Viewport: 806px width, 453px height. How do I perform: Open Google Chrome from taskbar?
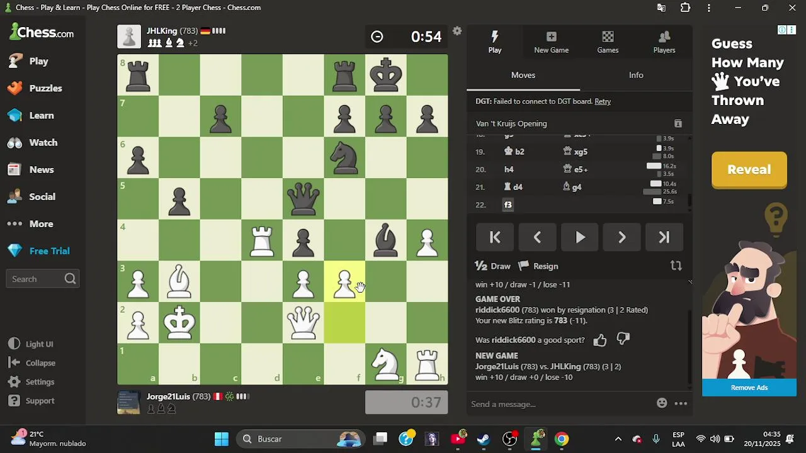pyautogui.click(x=562, y=439)
